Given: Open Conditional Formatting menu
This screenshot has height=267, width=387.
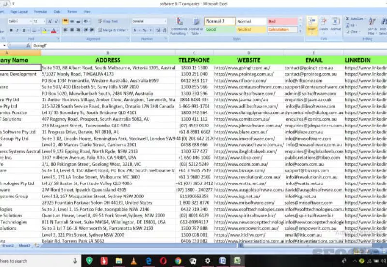Looking at the screenshot, I should (179, 26).
